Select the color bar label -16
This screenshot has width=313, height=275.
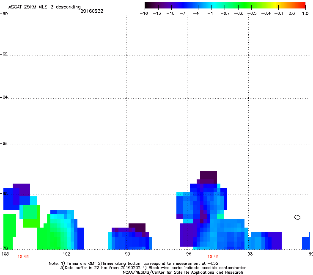tap(144, 14)
